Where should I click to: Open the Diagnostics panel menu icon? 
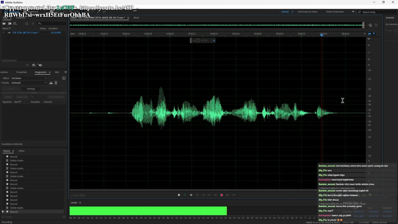tap(49, 72)
